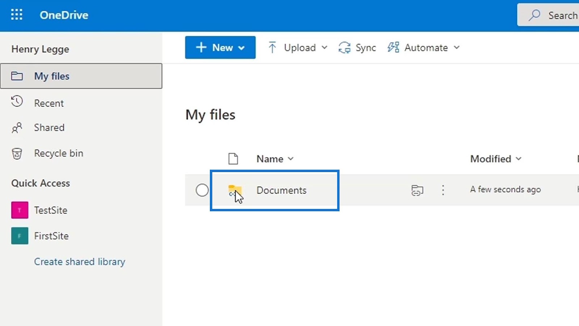Open the Automate menu

423,47
